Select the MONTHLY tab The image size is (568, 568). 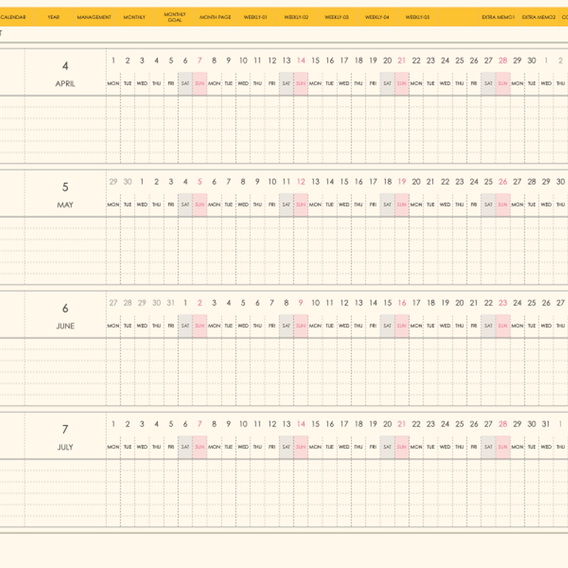pos(135,17)
